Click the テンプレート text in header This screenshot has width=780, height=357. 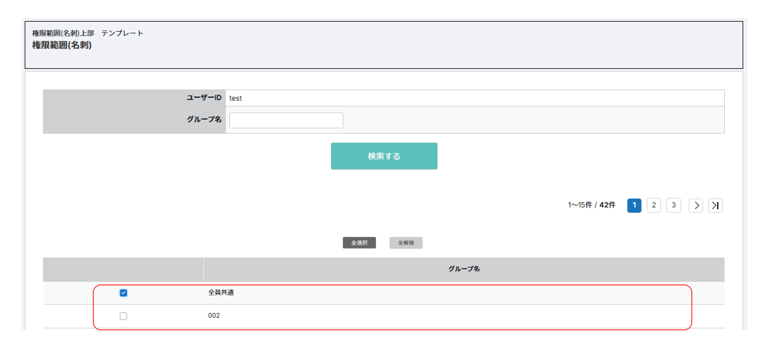point(122,33)
